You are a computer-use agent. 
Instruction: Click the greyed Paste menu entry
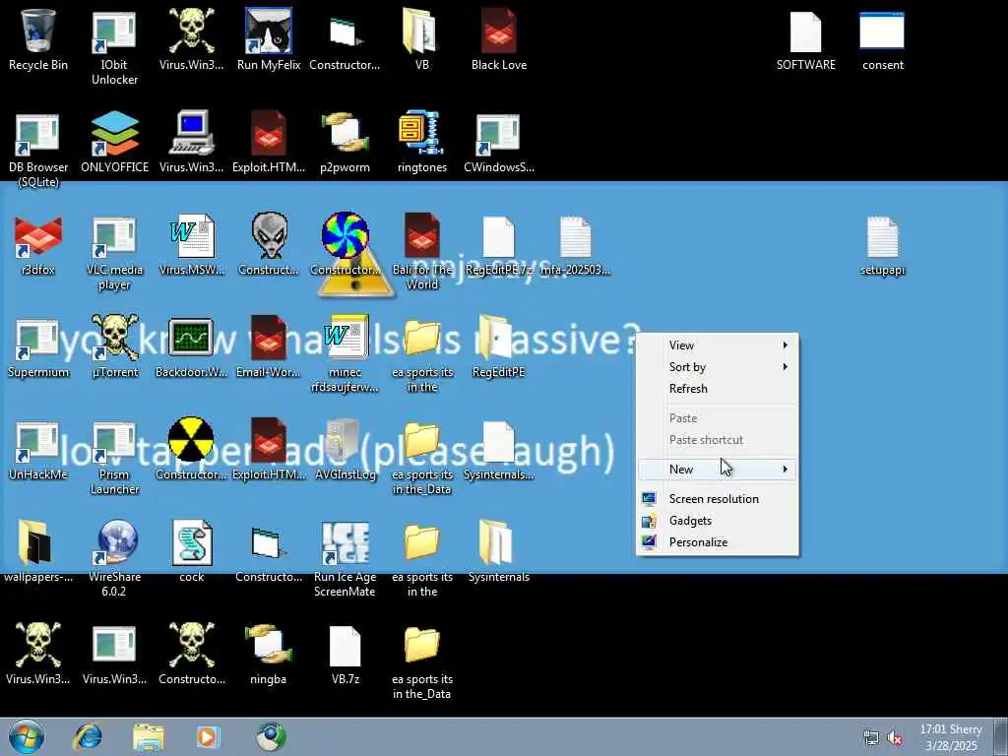point(718,417)
